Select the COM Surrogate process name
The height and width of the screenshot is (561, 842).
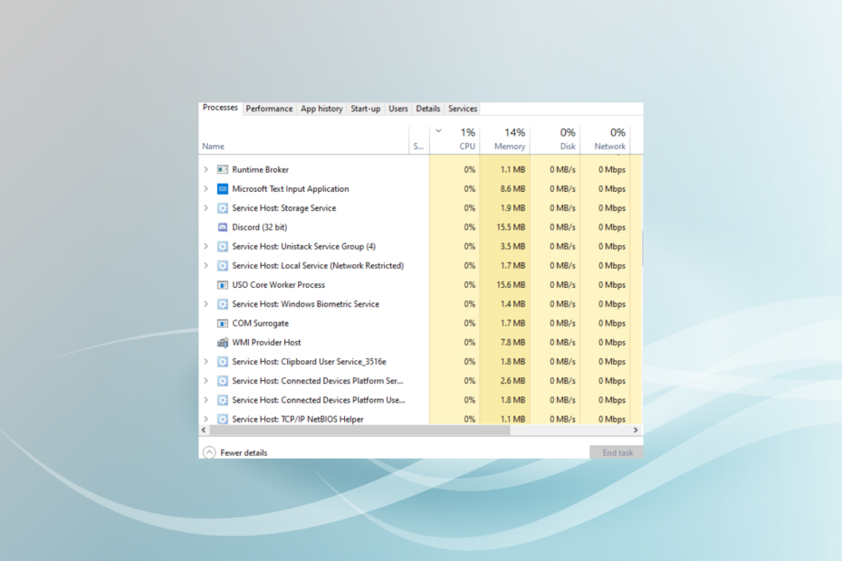(261, 324)
